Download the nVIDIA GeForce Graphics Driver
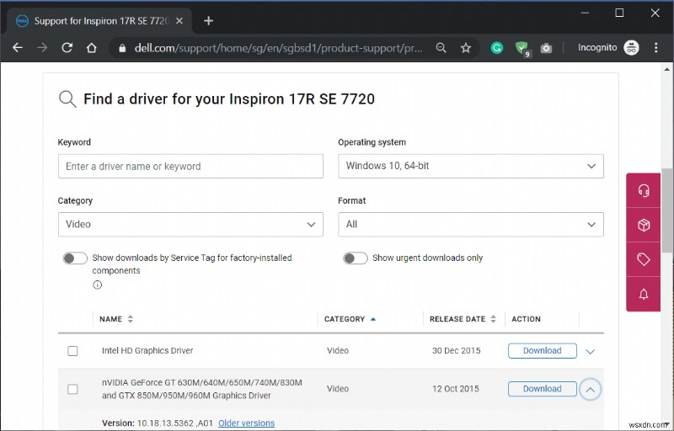The image size is (674, 431). [x=542, y=389]
